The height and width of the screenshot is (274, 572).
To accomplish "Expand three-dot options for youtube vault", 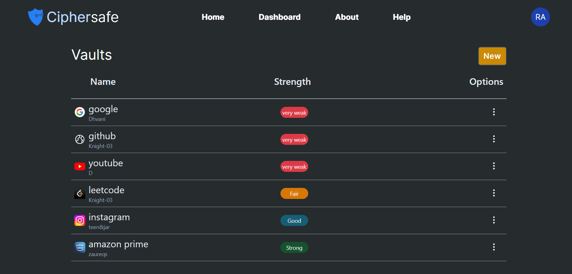I will point(494,166).
